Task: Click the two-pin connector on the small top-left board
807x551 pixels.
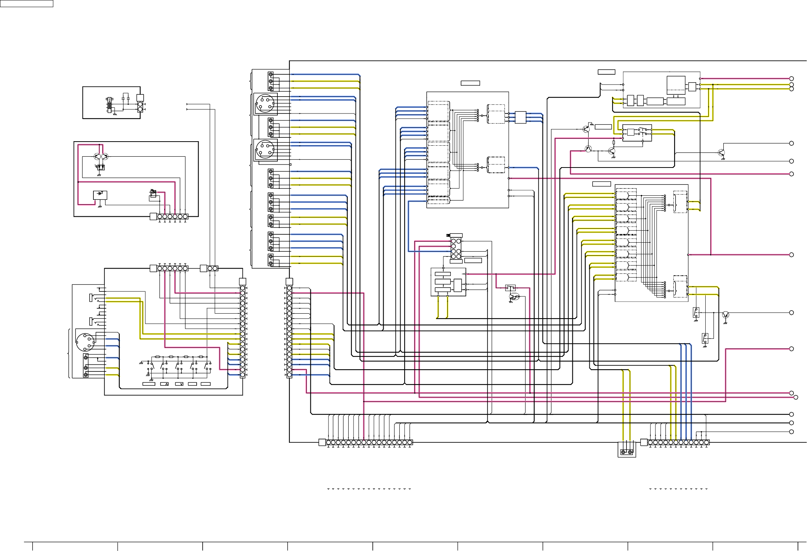Action: click(140, 107)
